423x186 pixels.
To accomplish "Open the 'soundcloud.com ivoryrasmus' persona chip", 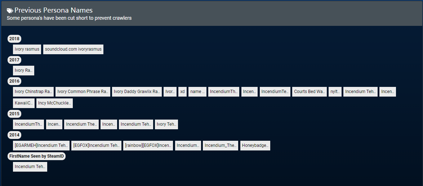I will pos(73,49).
